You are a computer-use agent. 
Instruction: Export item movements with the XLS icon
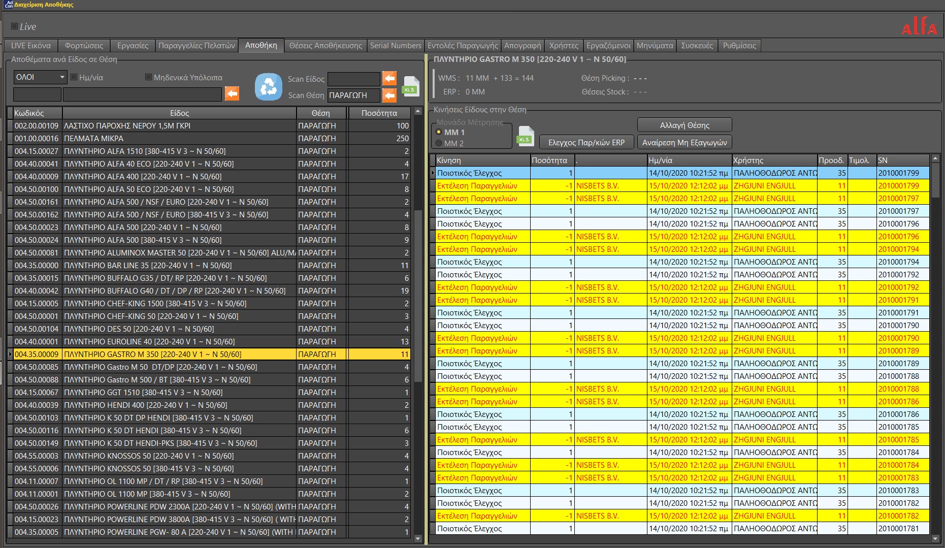pyautogui.click(x=525, y=136)
